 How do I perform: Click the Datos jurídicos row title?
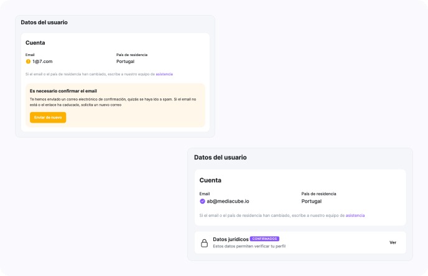(x=230, y=239)
